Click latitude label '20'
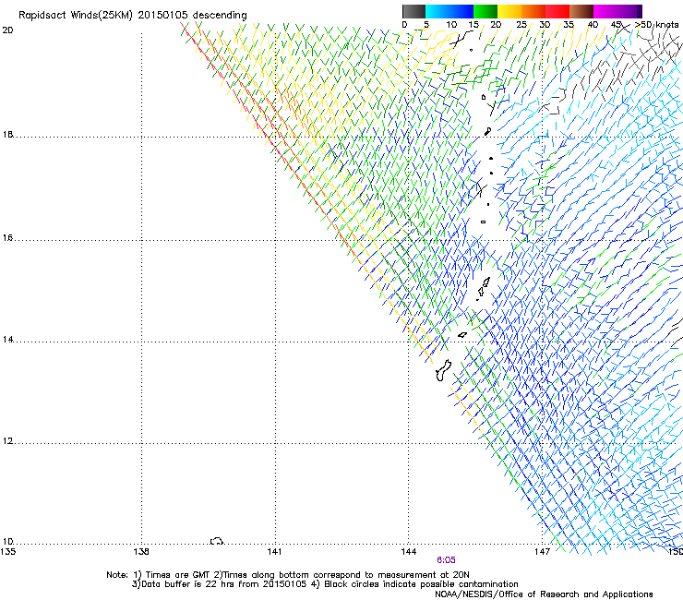The image size is (683, 600). pos(7,30)
